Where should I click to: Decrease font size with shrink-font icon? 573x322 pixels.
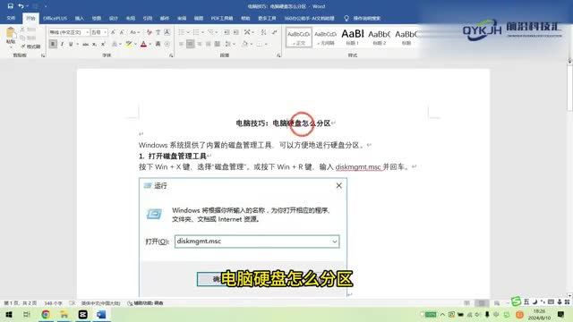tap(122, 32)
